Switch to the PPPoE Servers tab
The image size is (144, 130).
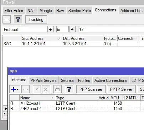(x=43, y=80)
